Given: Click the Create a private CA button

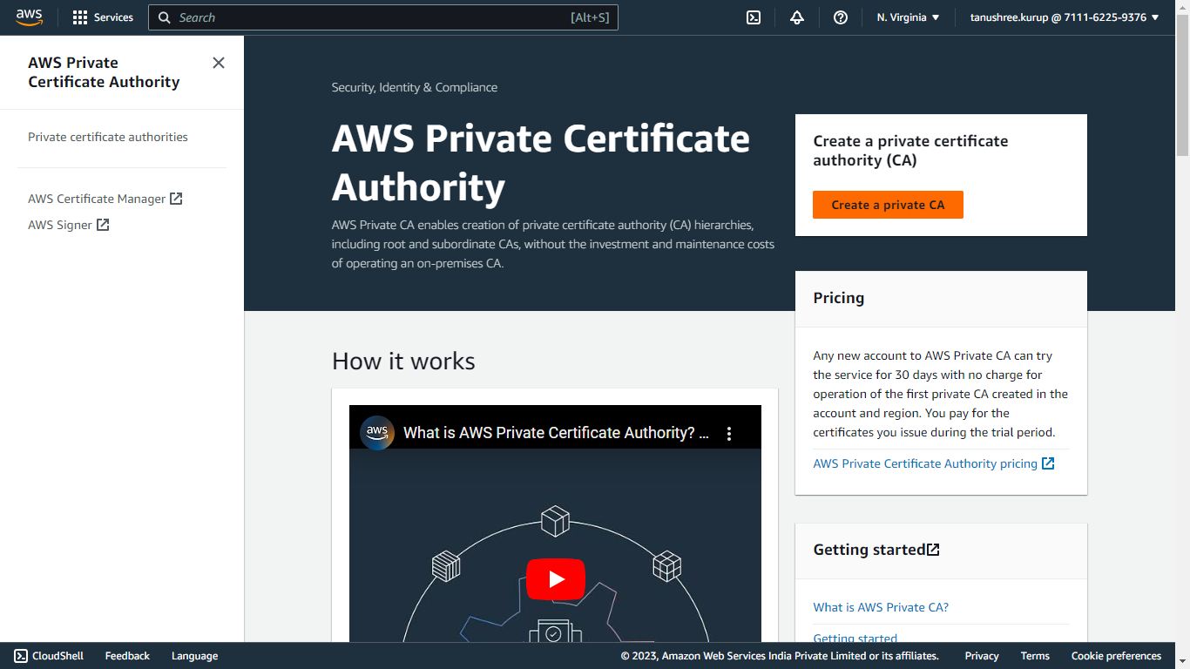Looking at the screenshot, I should (888, 205).
